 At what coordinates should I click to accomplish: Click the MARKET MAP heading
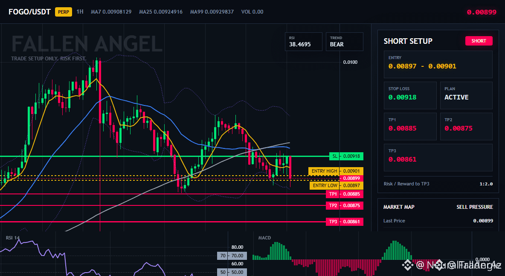399,207
